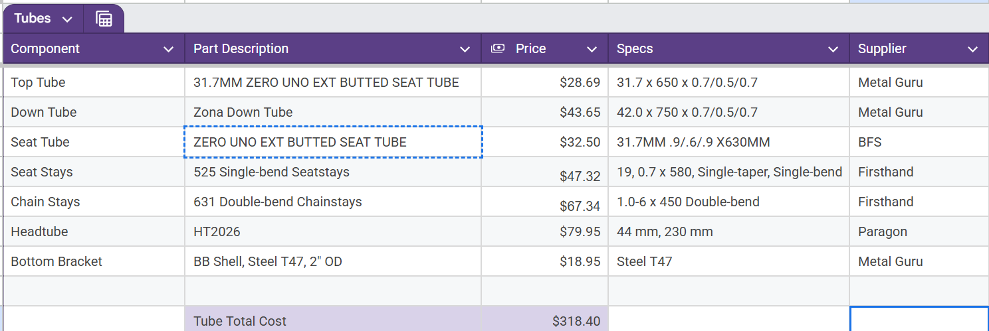This screenshot has height=331, width=989.
Task: Open the Supplier column dropdown arrow
Action: click(972, 49)
